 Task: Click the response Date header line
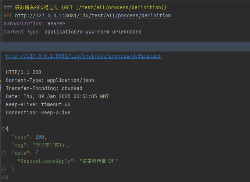[x=57, y=96]
